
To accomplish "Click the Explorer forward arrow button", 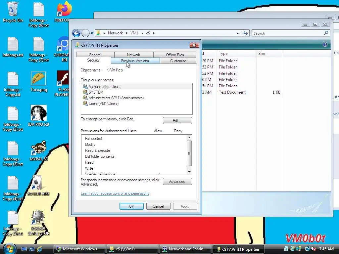I will pyautogui.click(x=85, y=33).
